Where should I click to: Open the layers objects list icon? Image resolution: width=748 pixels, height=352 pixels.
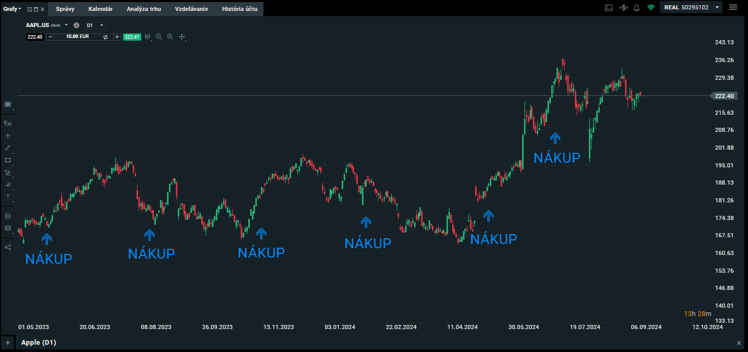[8, 228]
